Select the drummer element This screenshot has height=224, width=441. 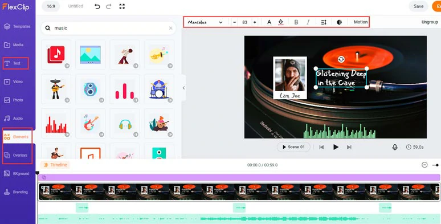[159, 89]
